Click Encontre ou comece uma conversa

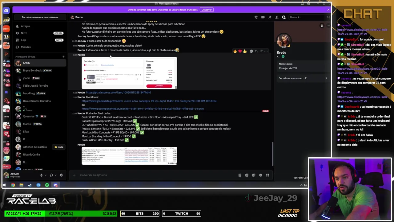pos(40,17)
